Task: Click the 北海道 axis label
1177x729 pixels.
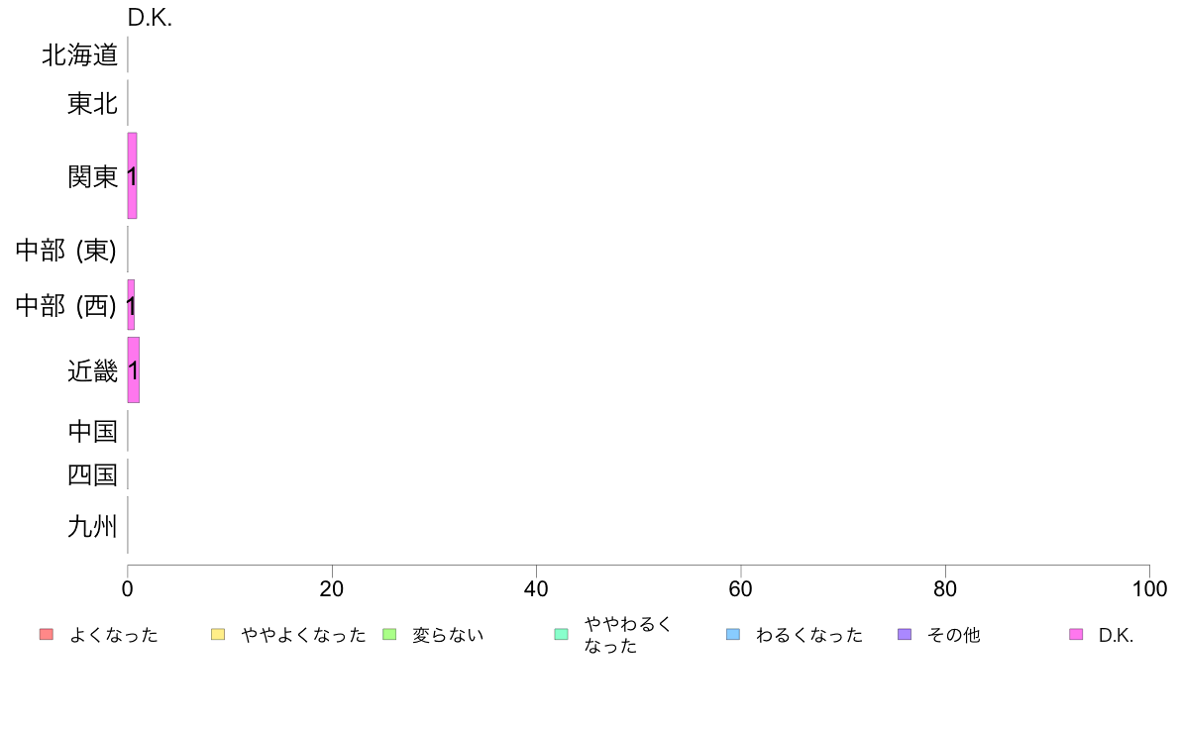Action: 79,54
